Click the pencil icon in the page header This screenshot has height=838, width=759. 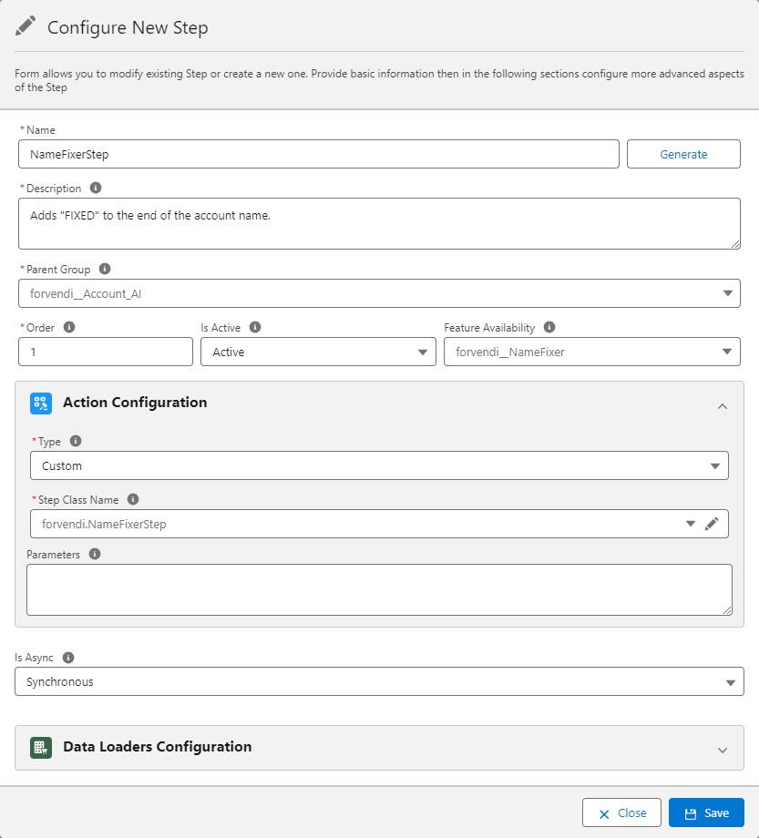pos(25,26)
